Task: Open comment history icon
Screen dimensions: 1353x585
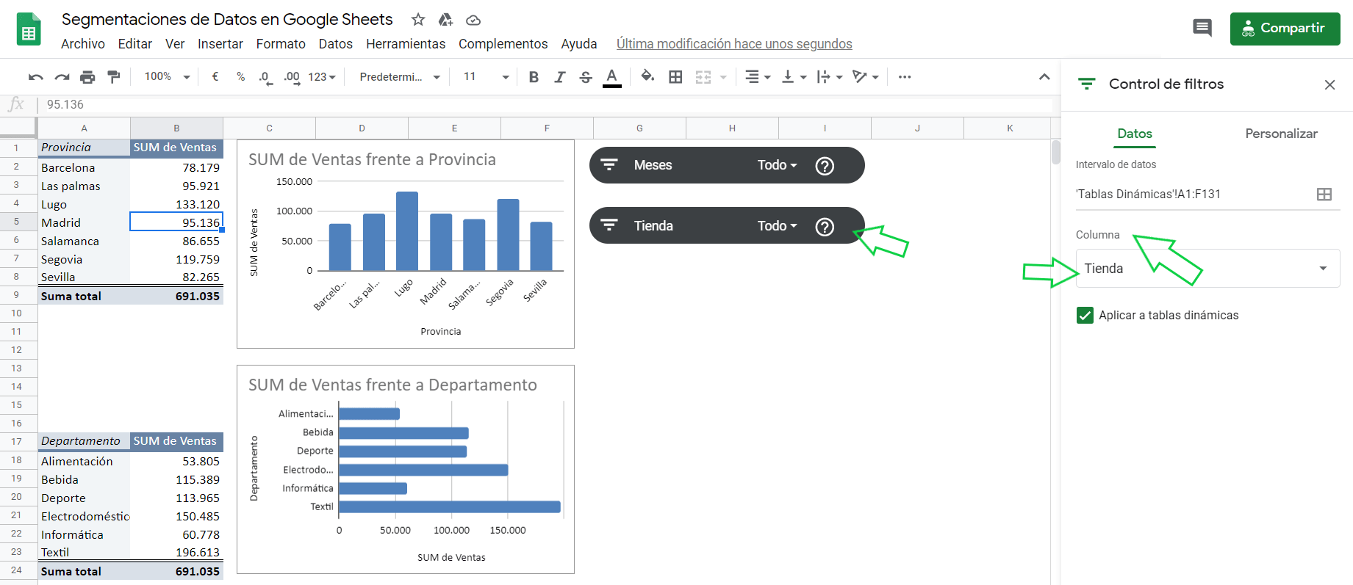Action: point(1202,29)
